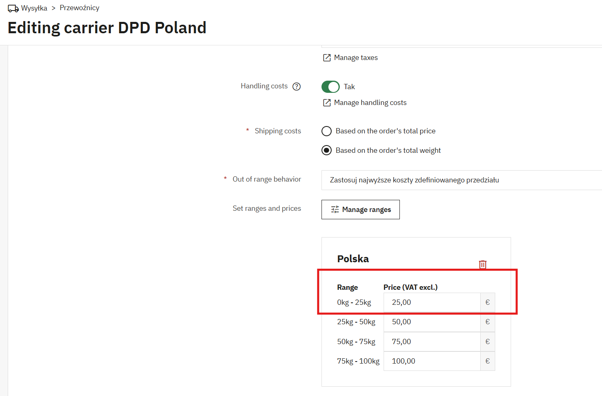This screenshot has height=396, width=602.
Task: Click the red trash icon in Polska box
Action: point(483,265)
